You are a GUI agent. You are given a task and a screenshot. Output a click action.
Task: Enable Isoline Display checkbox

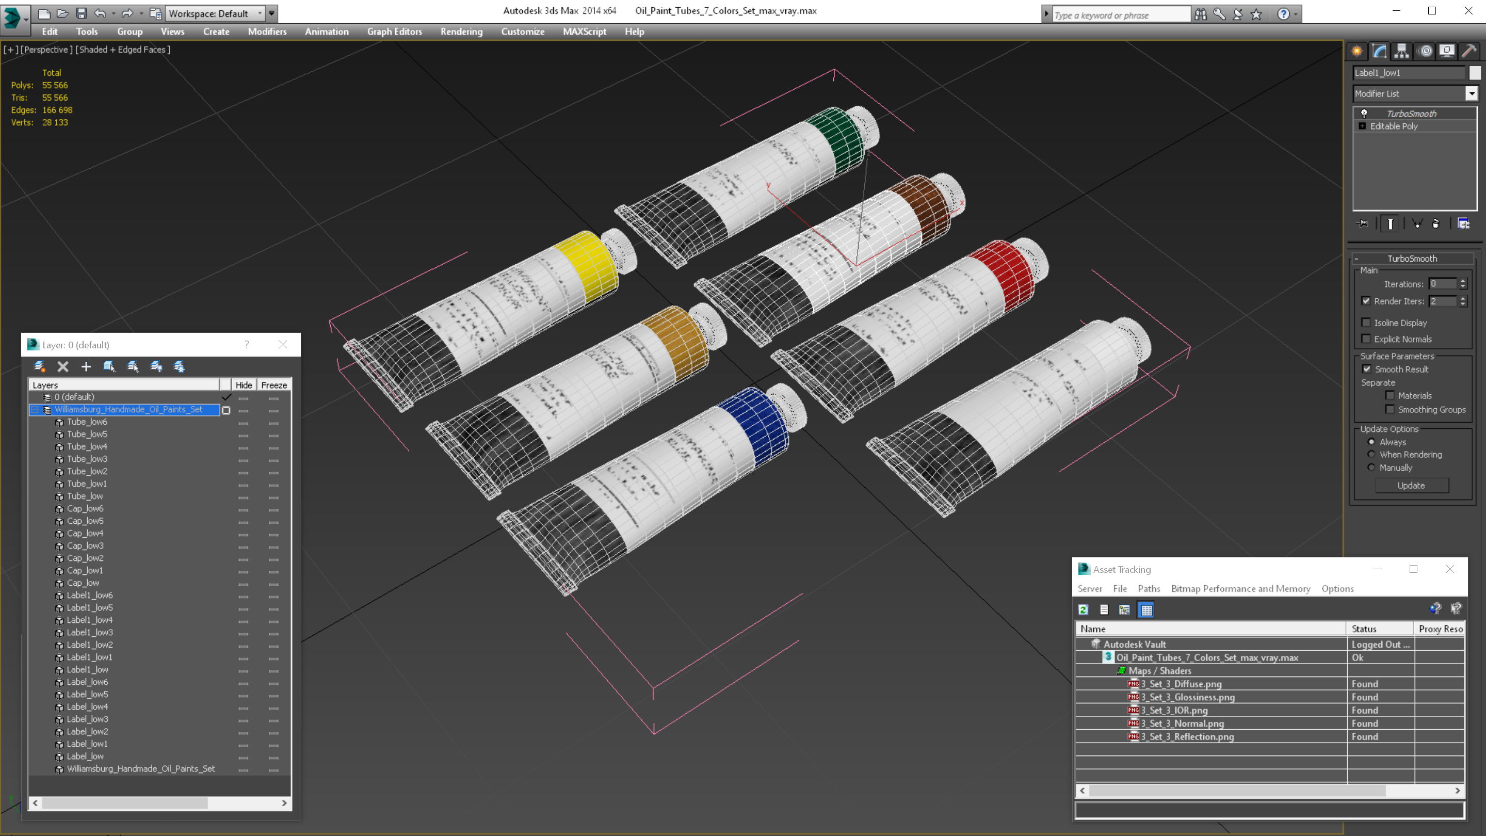1366,323
